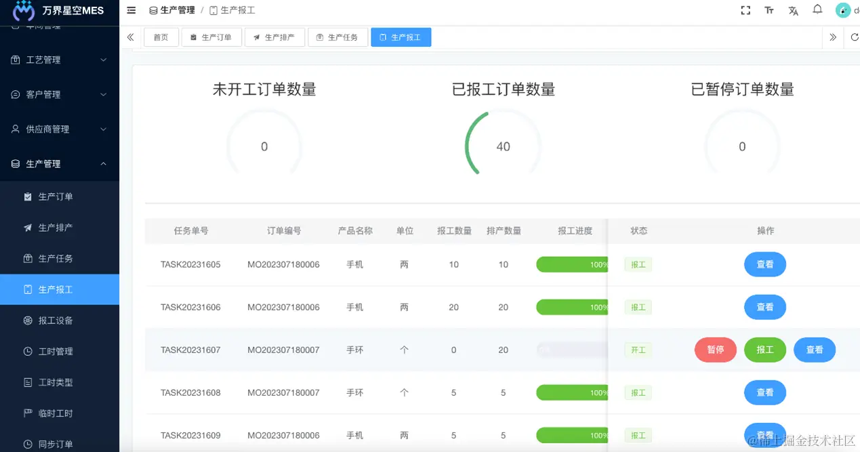This screenshot has height=452, width=860.
Task: Click the font size (Tt) icon
Action: [769, 11]
